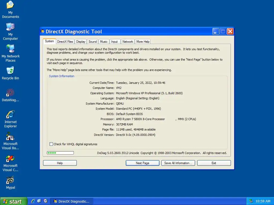Open the media player Quick Launch icon
The image size is (274, 205).
(x=45, y=201)
